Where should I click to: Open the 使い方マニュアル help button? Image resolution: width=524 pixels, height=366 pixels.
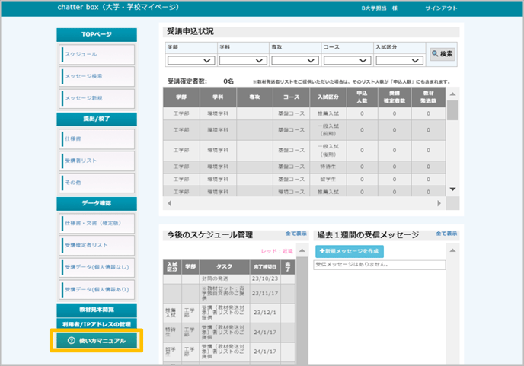(97, 340)
